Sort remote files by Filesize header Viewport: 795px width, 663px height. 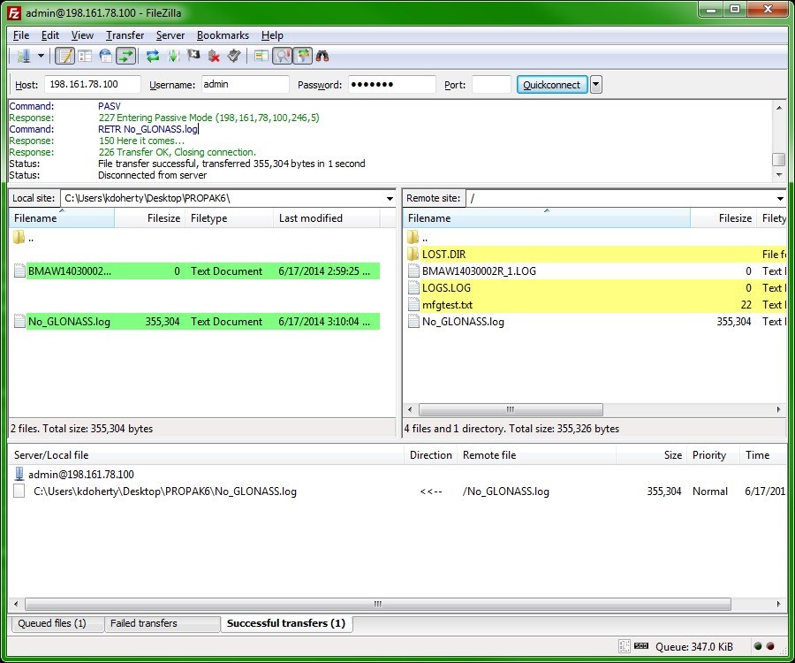[723, 218]
